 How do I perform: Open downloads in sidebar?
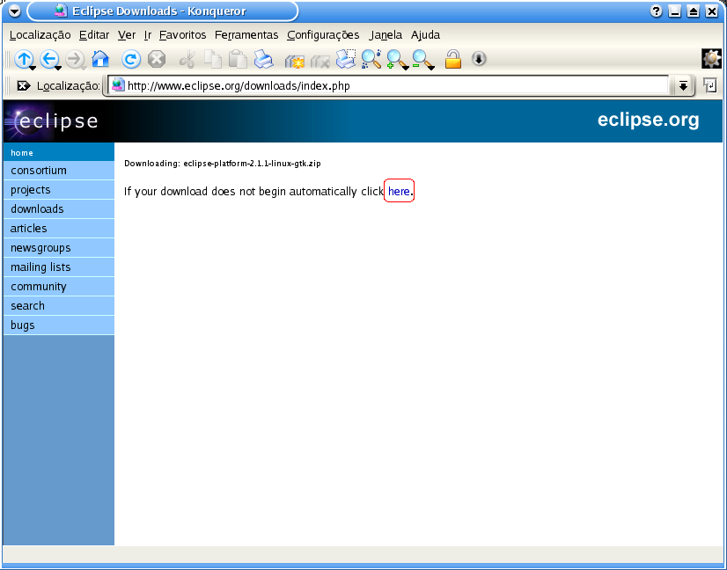coord(58,209)
